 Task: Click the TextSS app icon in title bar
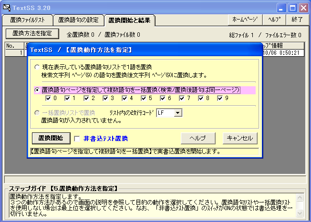[6, 8]
